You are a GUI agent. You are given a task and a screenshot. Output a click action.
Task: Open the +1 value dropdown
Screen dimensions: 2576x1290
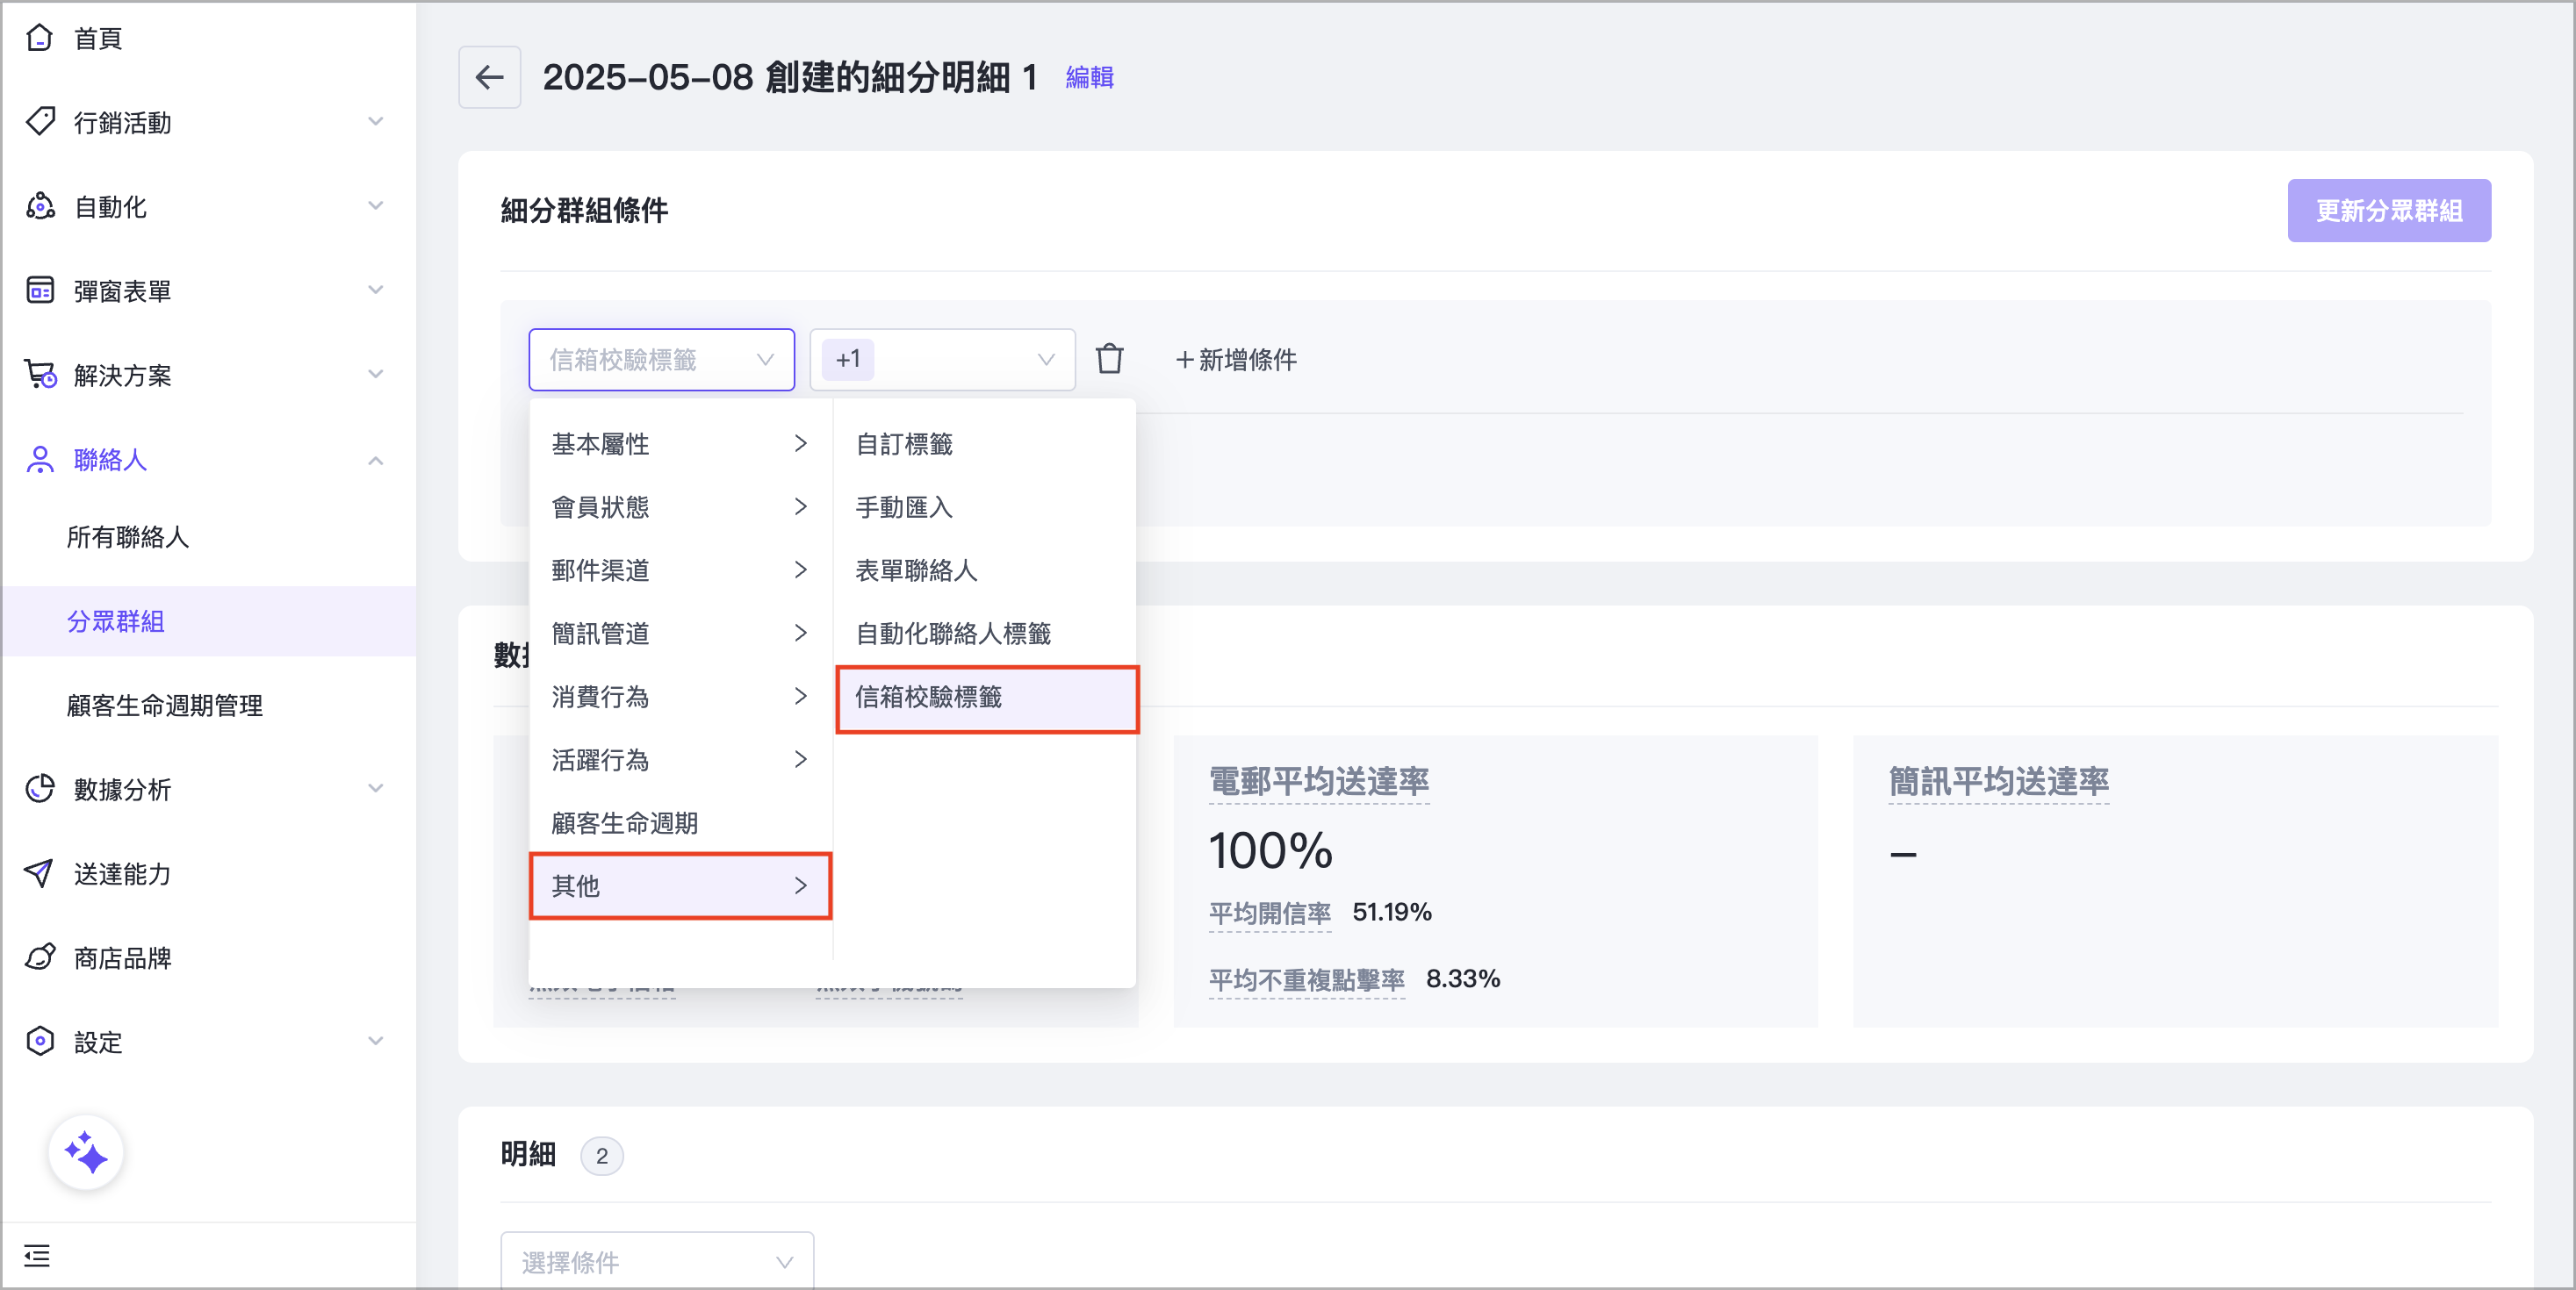[942, 359]
